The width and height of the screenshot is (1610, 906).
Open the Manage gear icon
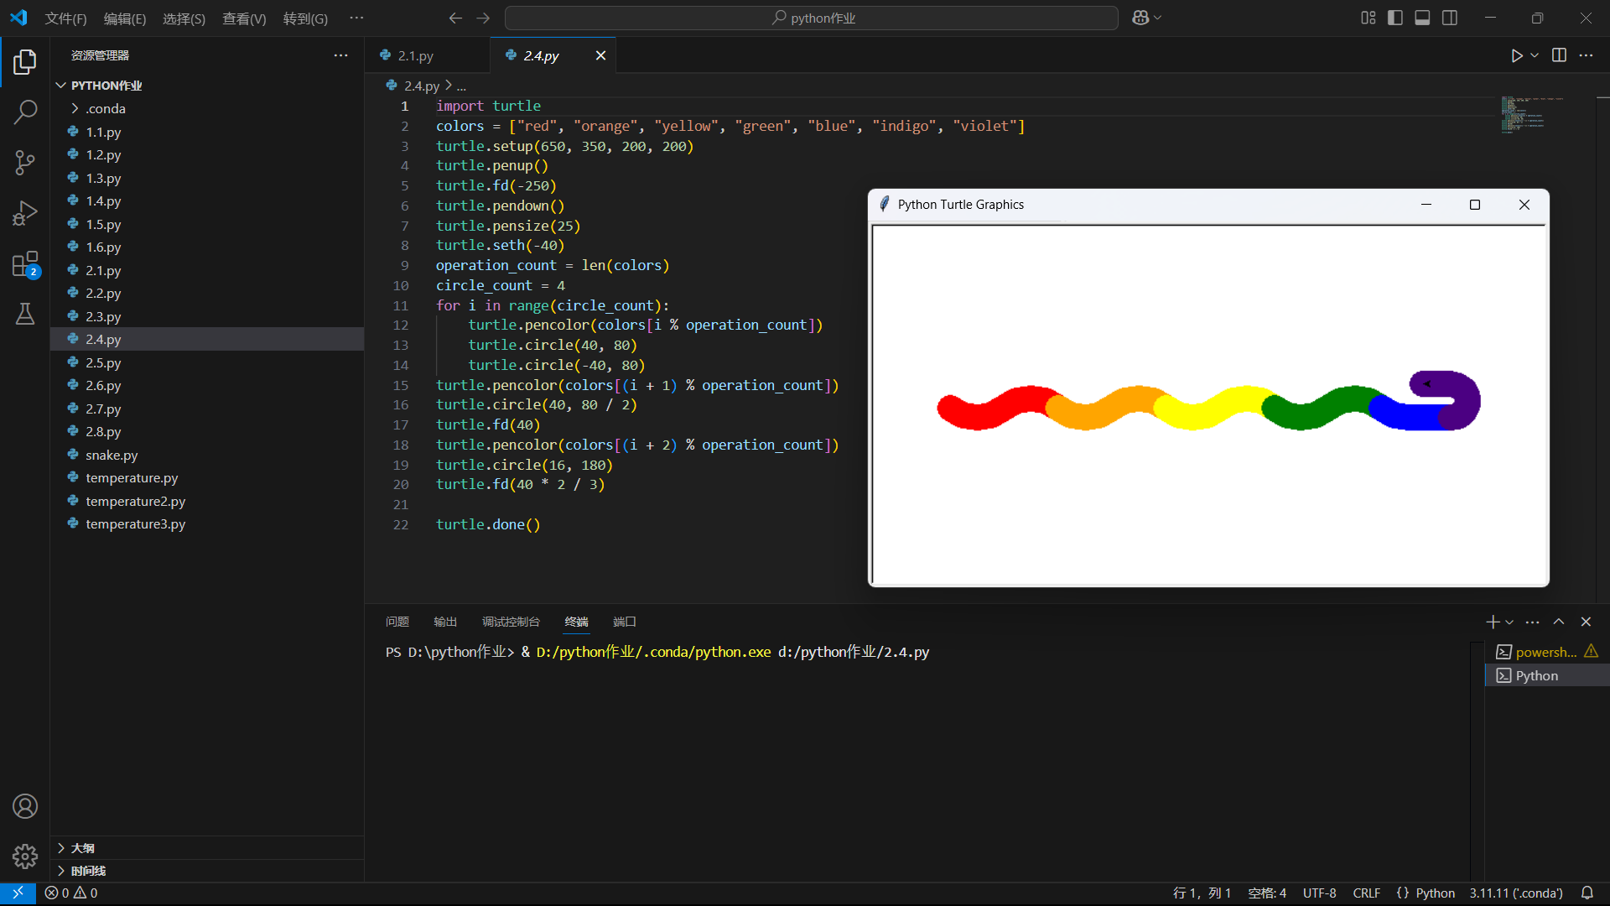(x=25, y=856)
